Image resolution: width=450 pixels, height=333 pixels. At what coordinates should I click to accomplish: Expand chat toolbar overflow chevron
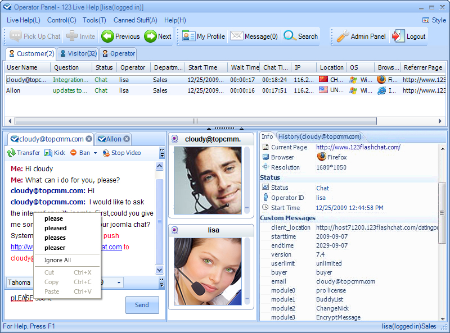coord(162,153)
